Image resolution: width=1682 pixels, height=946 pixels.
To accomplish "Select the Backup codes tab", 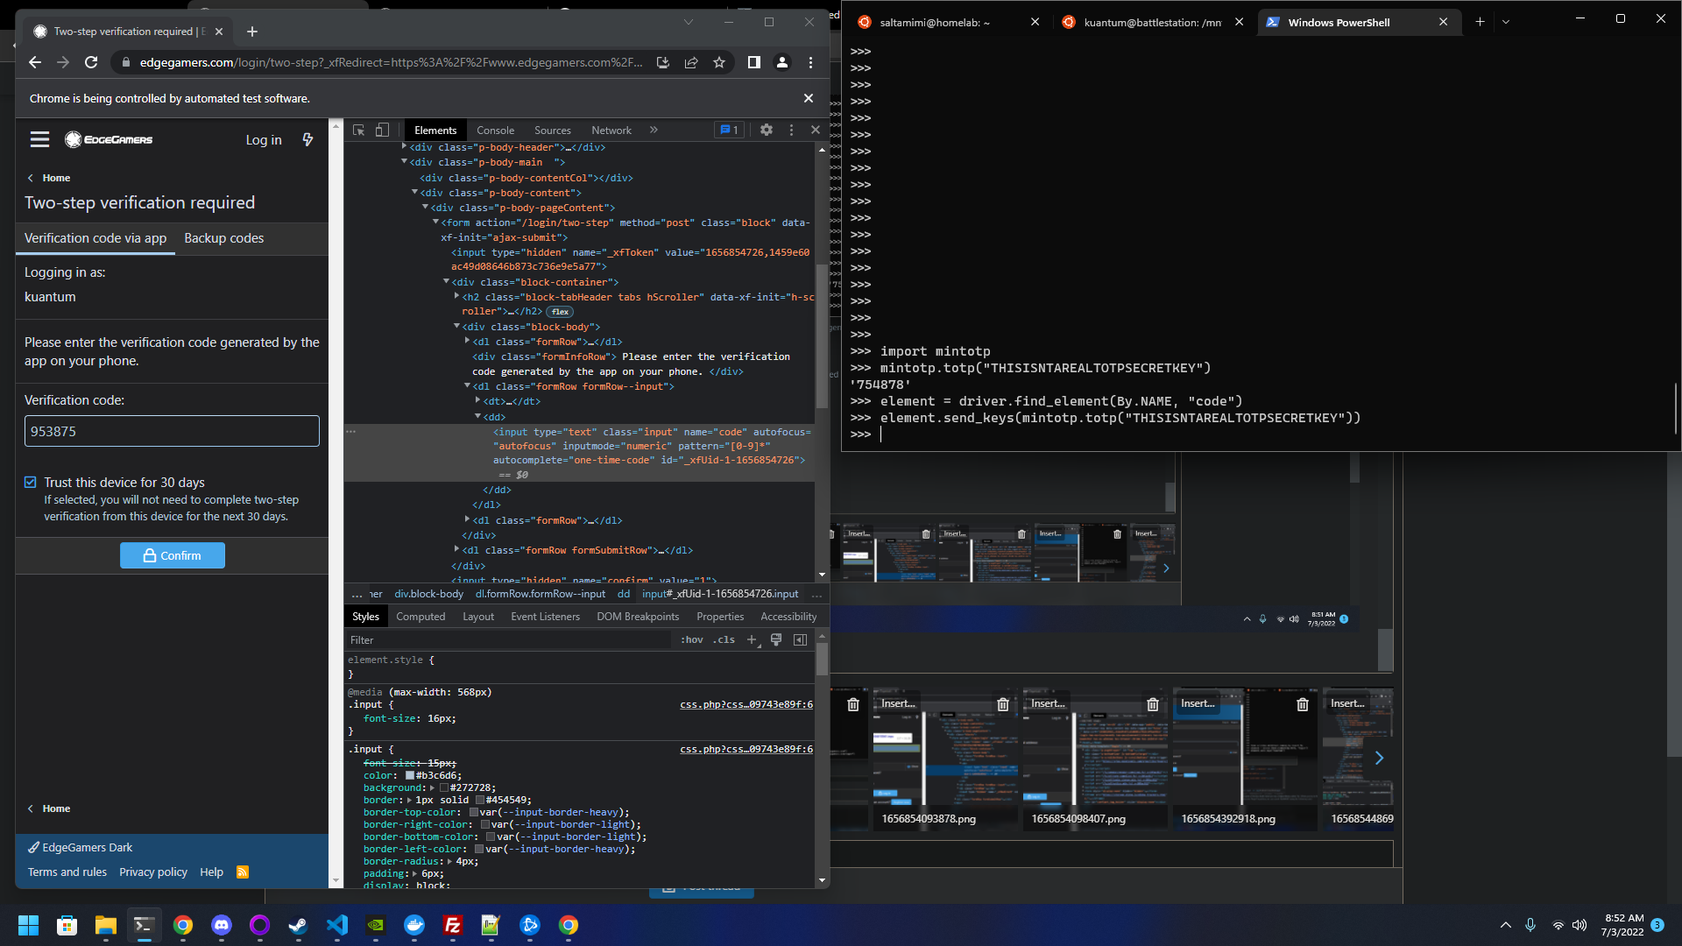I will (223, 238).
